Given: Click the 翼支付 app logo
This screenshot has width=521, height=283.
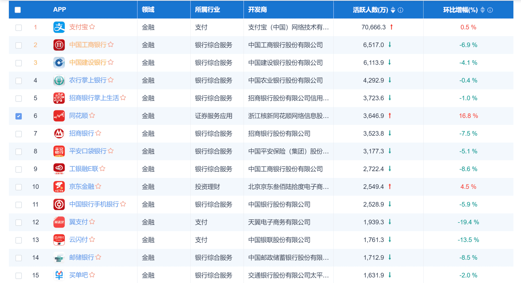Looking at the screenshot, I should tap(59, 222).
